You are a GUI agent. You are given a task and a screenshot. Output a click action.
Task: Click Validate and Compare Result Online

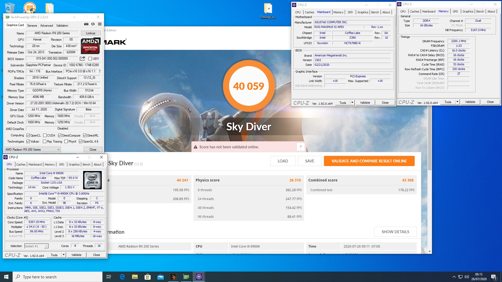point(369,161)
